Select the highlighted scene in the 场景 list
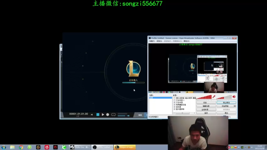 [161, 98]
